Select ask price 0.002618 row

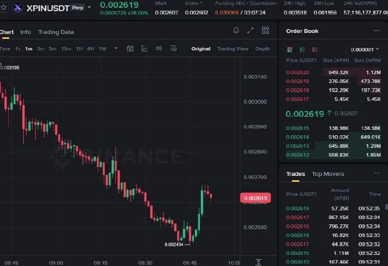point(333,90)
